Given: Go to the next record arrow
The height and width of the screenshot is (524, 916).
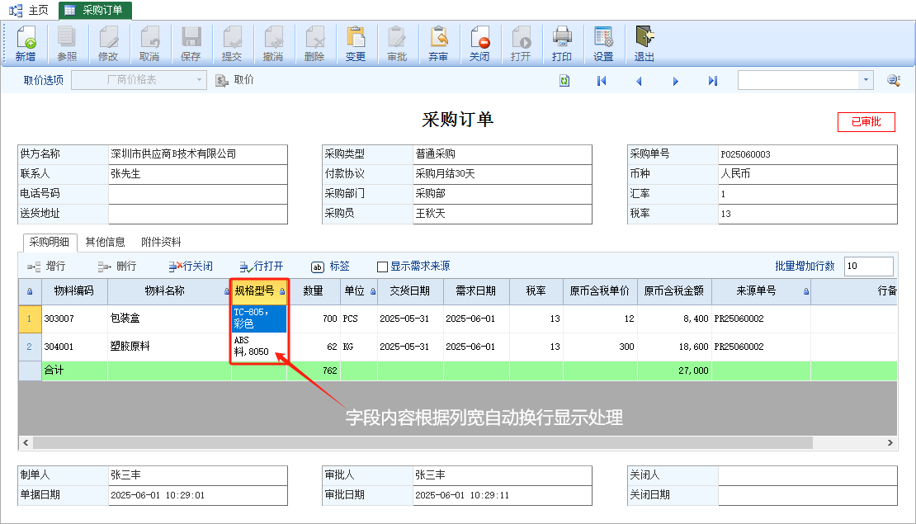Looking at the screenshot, I should point(675,81).
